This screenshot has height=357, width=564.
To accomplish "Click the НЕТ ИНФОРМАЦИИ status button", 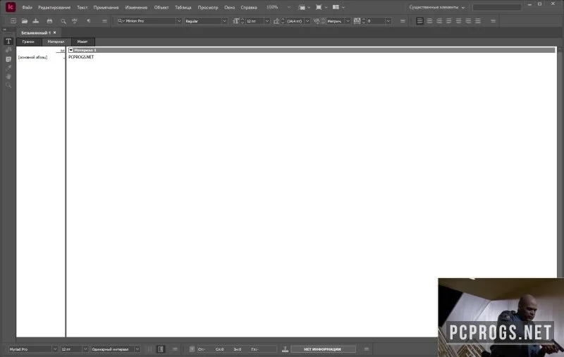I will tap(323, 349).
